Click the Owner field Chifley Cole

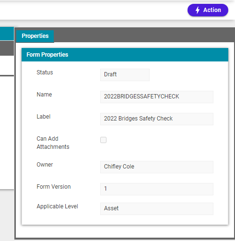157,167
